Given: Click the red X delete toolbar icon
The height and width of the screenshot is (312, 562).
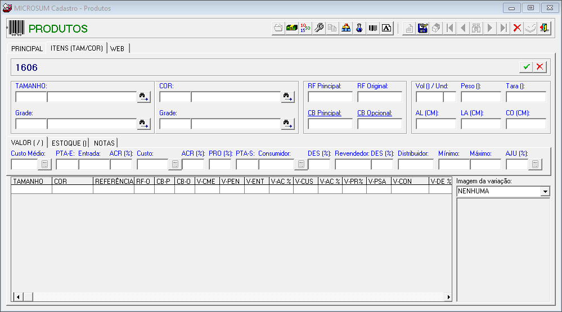Looking at the screenshot, I should click(517, 28).
